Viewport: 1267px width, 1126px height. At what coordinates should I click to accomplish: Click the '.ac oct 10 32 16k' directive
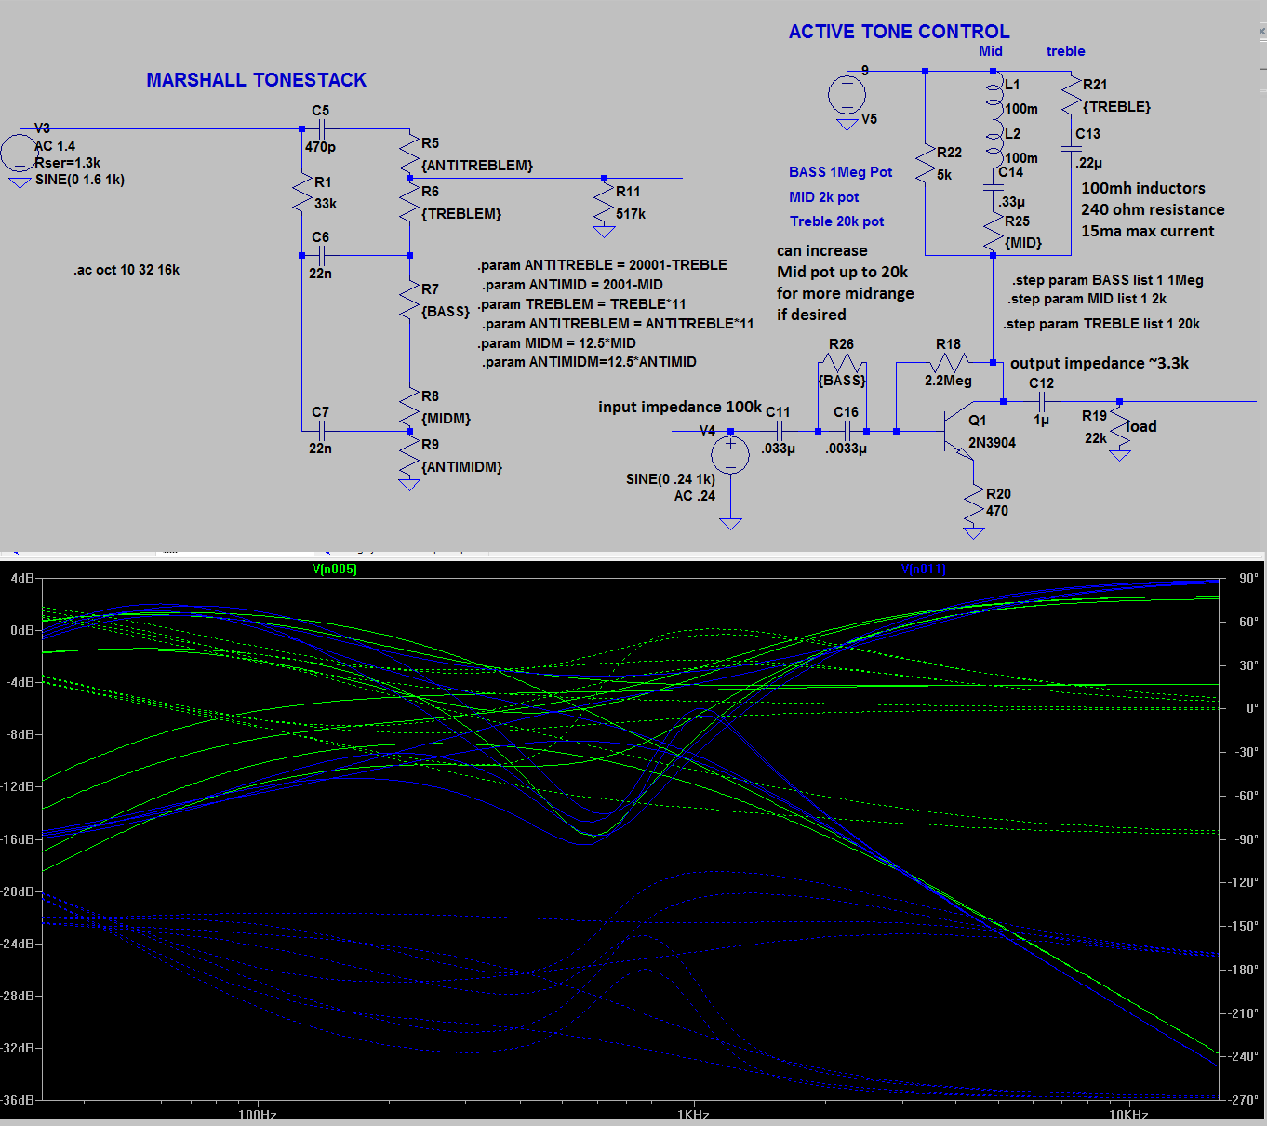(127, 270)
